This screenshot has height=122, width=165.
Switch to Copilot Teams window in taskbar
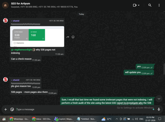(x=64, y=119)
